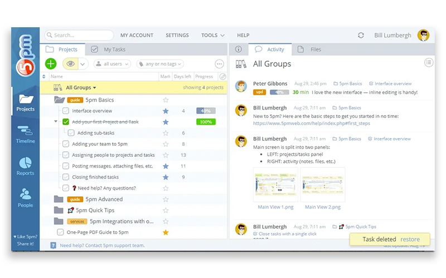Open the People section in sidebar

25,198
